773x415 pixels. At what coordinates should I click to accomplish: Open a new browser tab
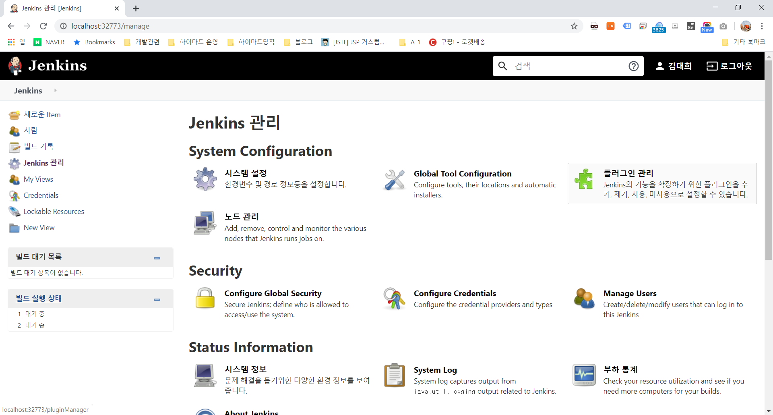[136, 8]
